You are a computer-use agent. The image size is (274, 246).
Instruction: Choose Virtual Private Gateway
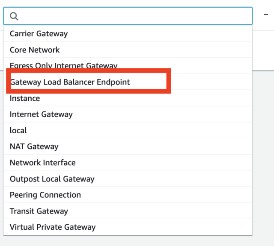(128, 227)
